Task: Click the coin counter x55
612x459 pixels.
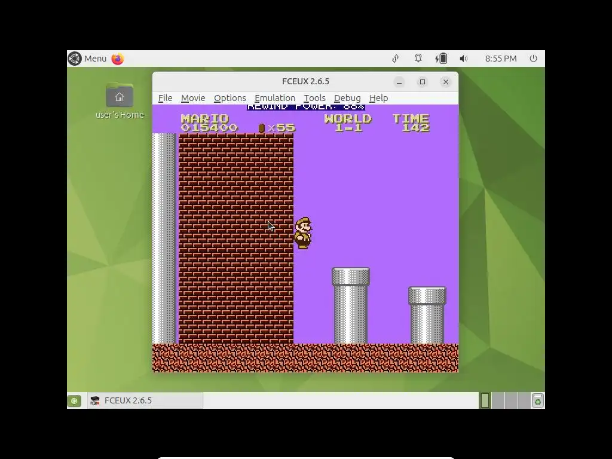Action: [x=277, y=128]
